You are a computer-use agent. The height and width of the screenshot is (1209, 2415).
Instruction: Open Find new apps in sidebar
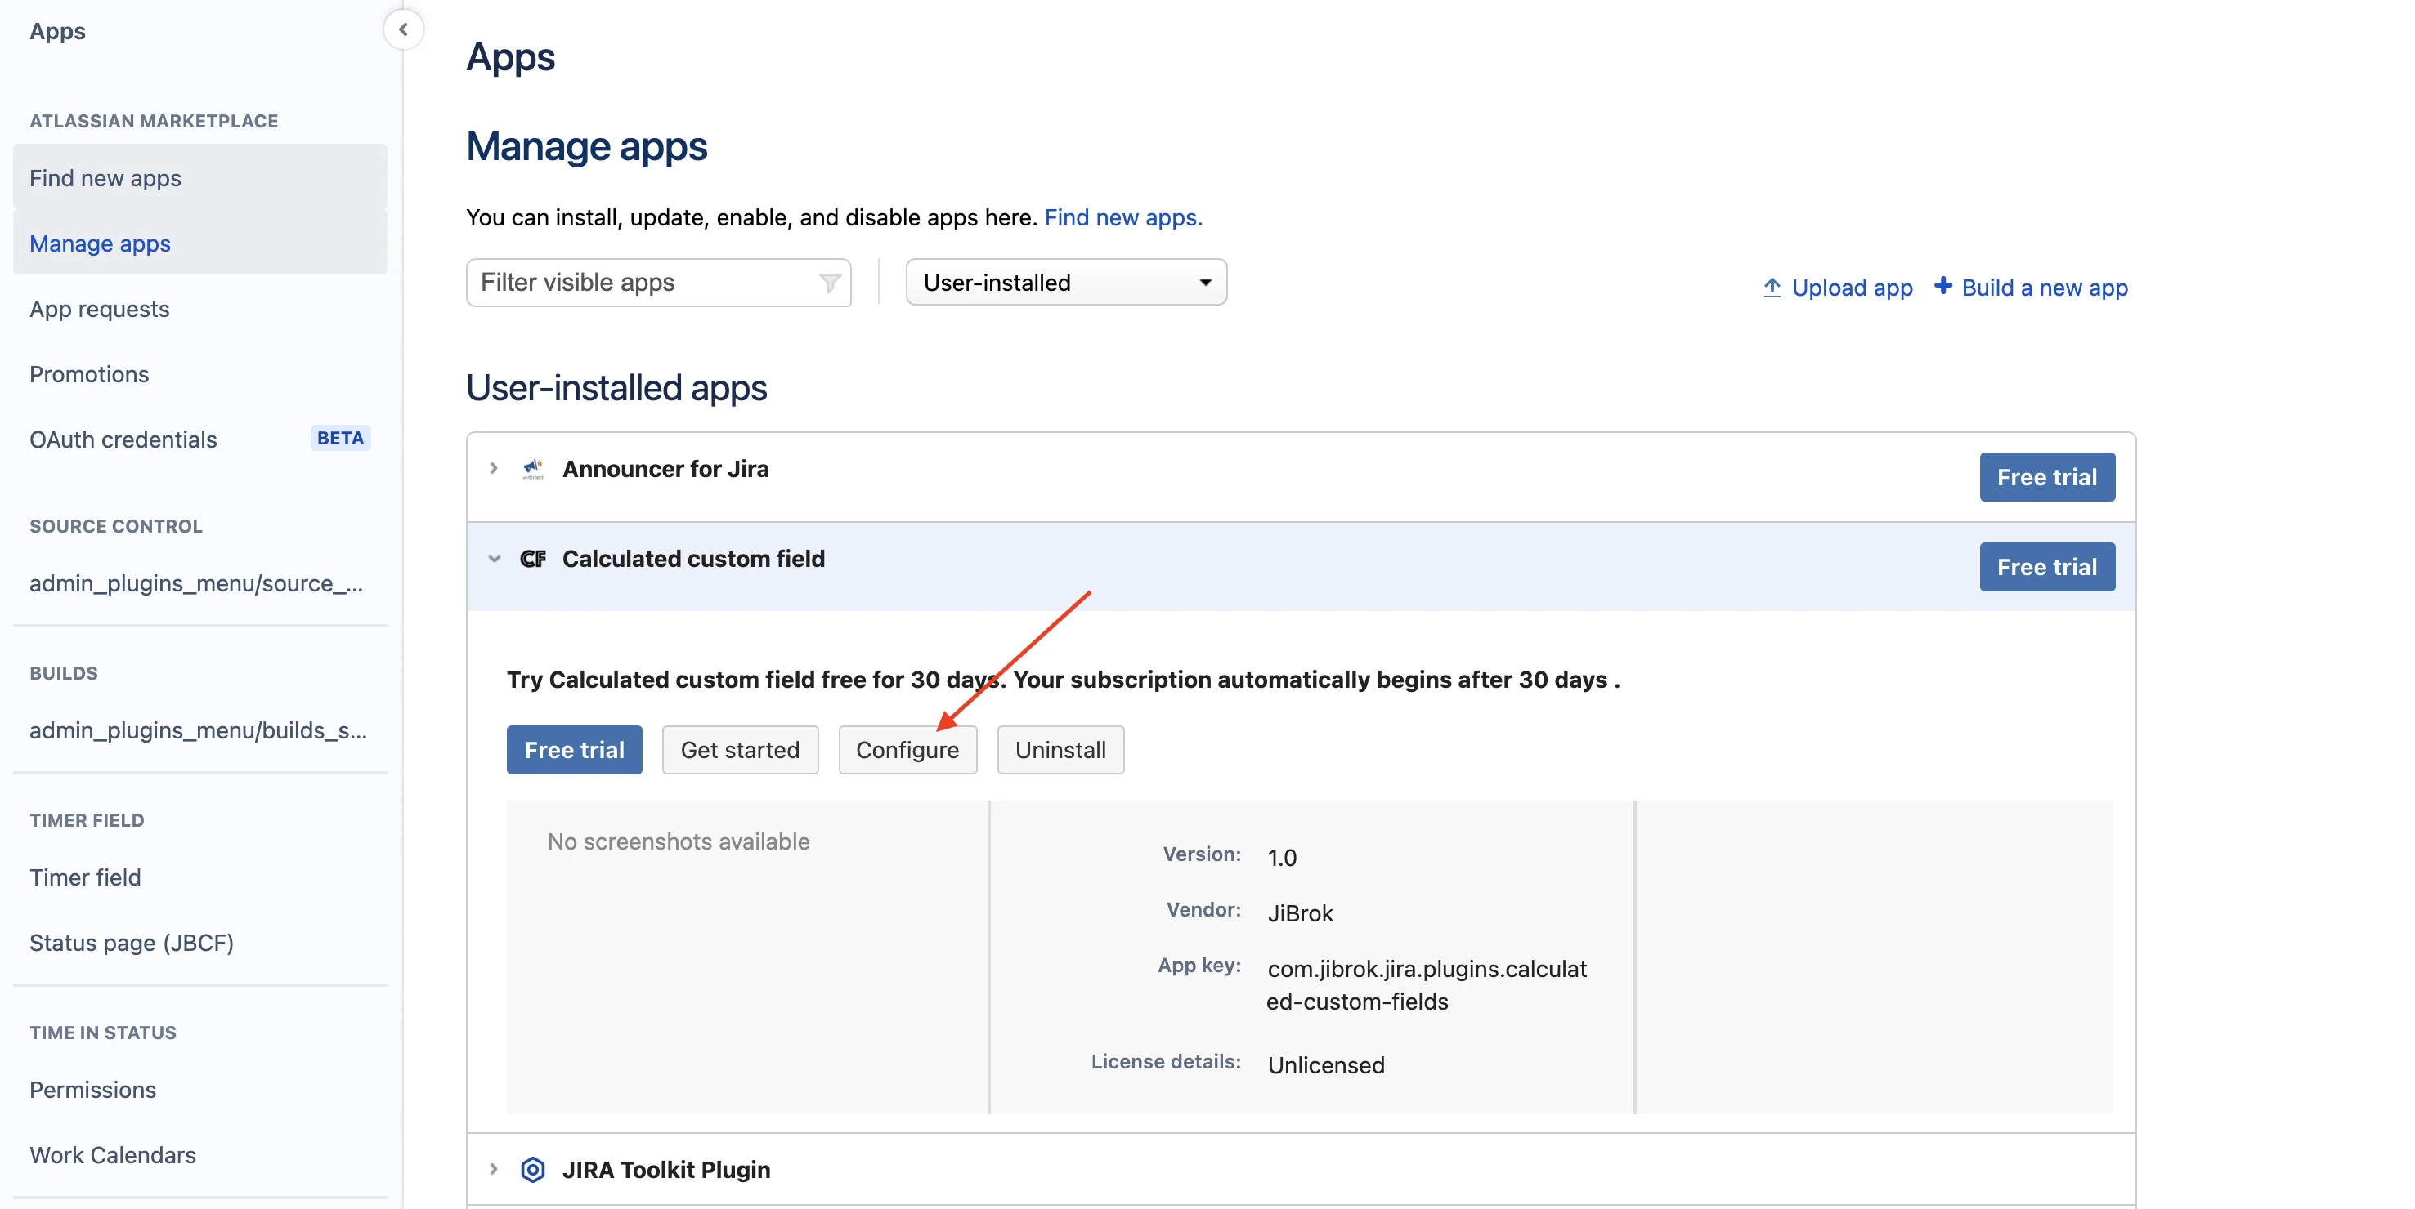pos(199,178)
